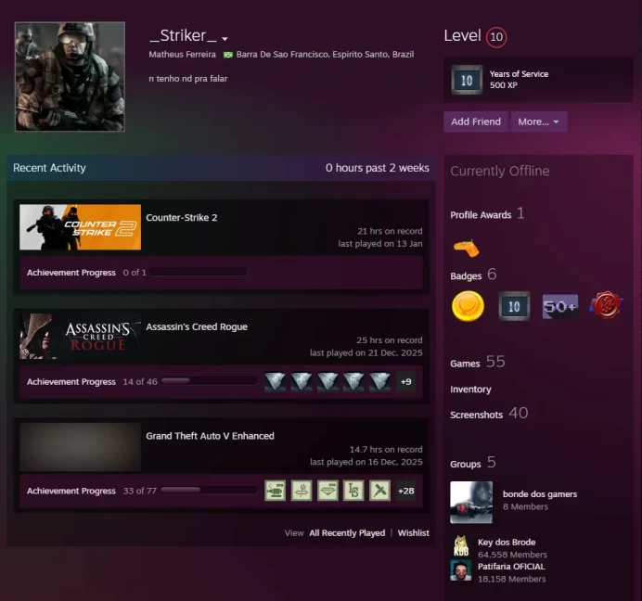
Task: Open the Badges section link
Action: tap(473, 275)
